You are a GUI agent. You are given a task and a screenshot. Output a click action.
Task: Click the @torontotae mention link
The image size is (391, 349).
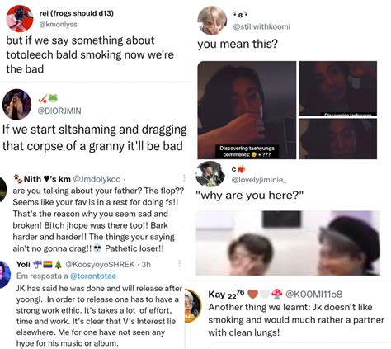[93, 276]
